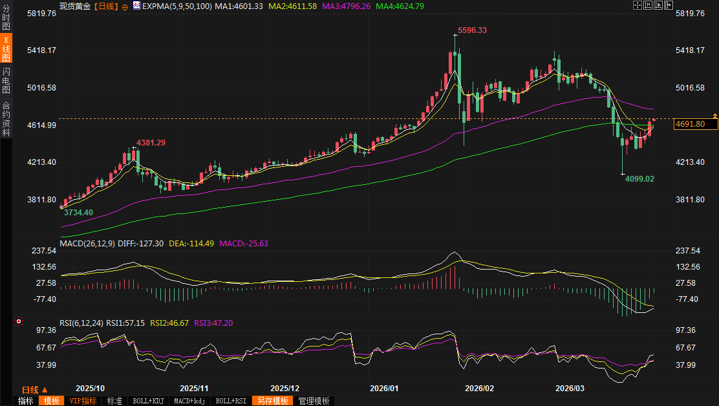Click the DIFF:-127.30 value
The width and height of the screenshot is (719, 406).
141,243
